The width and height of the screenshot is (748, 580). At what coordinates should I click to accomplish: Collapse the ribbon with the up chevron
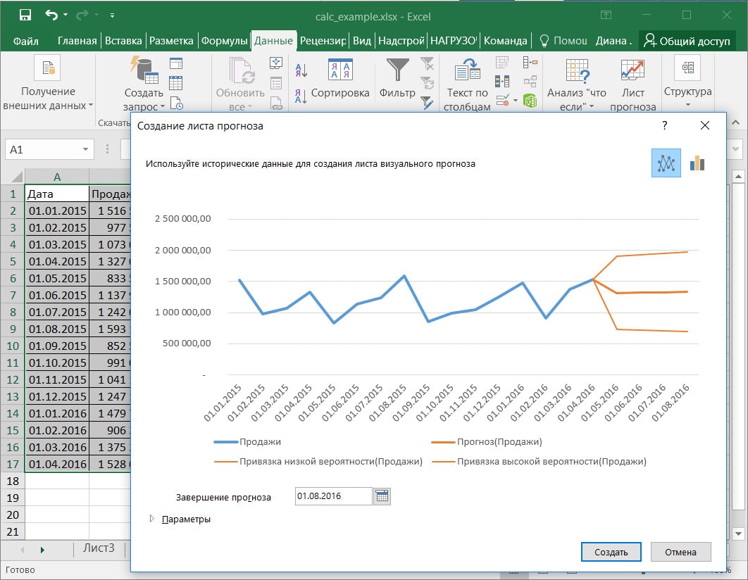(735, 123)
